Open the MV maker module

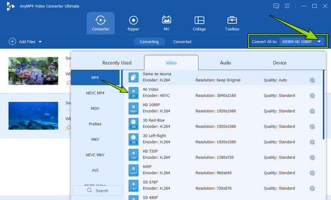pyautogui.click(x=167, y=23)
